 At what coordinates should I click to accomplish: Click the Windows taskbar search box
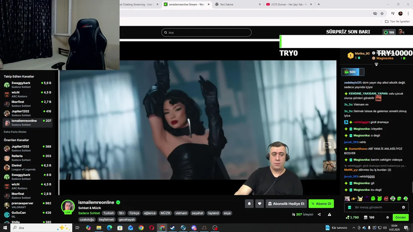point(42,228)
